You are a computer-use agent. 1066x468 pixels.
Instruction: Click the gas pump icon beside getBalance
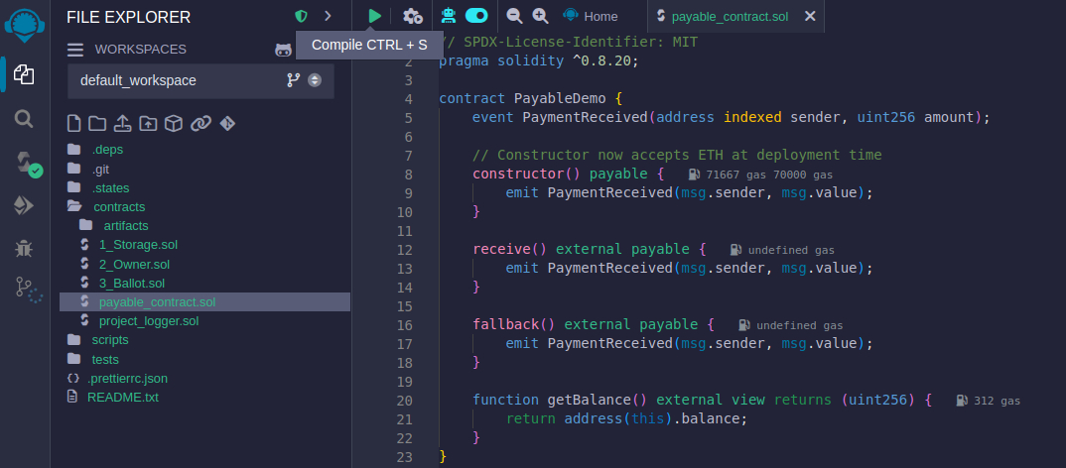962,401
